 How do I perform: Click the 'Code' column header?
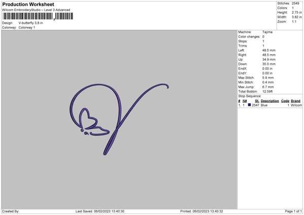coord(285,101)
